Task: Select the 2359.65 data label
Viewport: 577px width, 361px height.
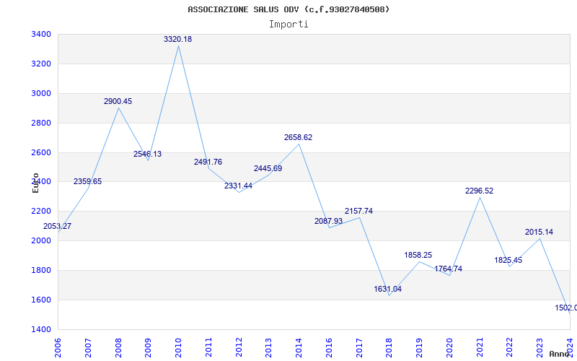Action: point(87,181)
